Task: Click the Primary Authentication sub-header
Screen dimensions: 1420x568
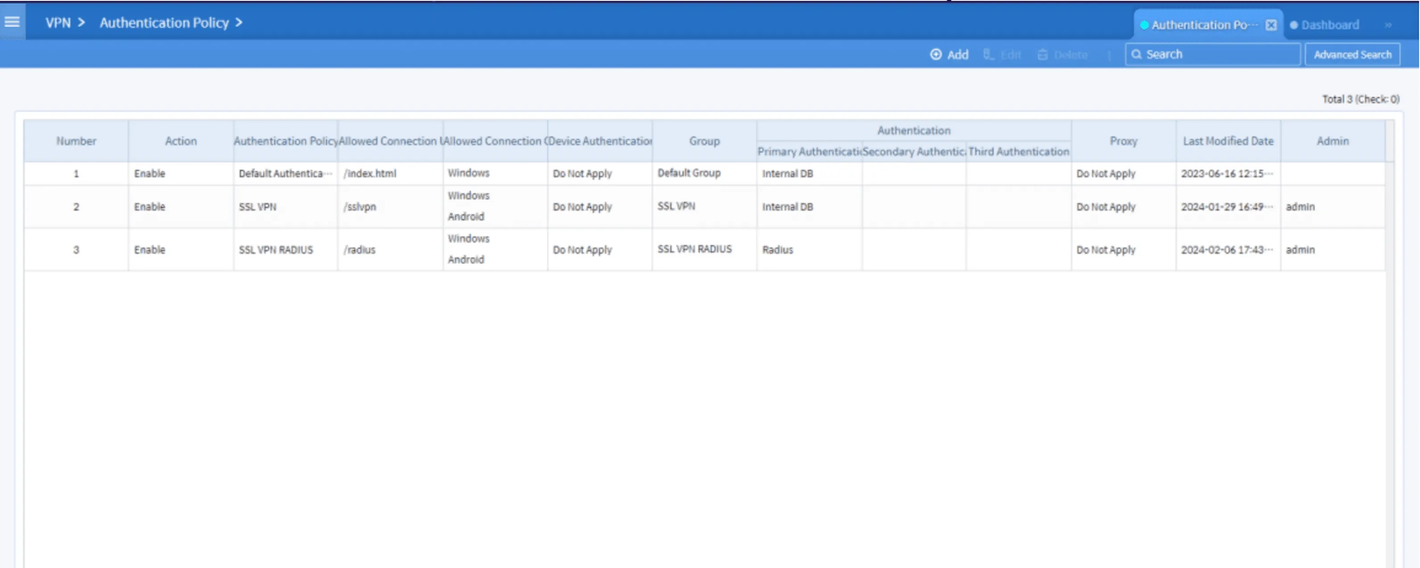Action: point(809,152)
